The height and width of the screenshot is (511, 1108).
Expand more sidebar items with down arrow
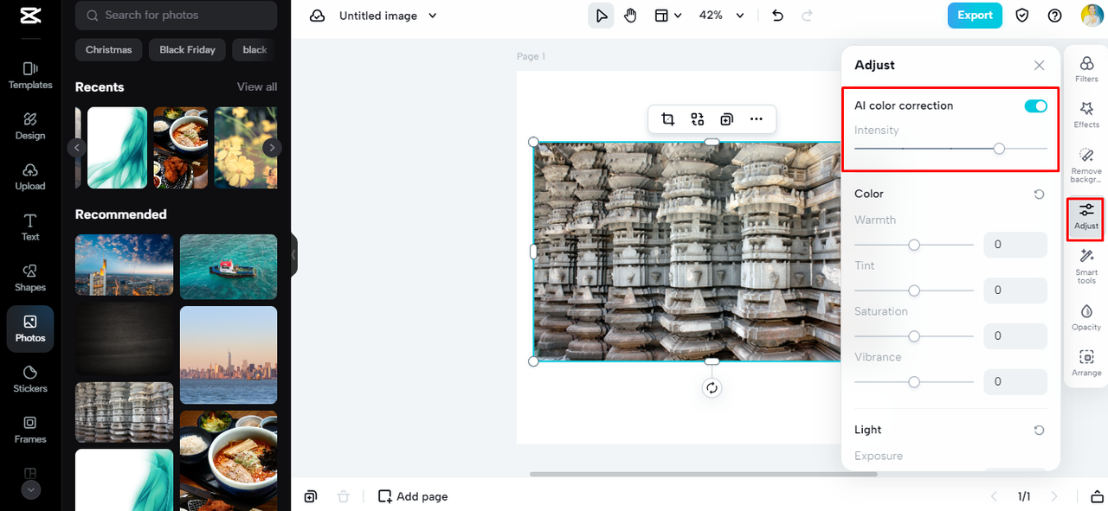(x=30, y=489)
